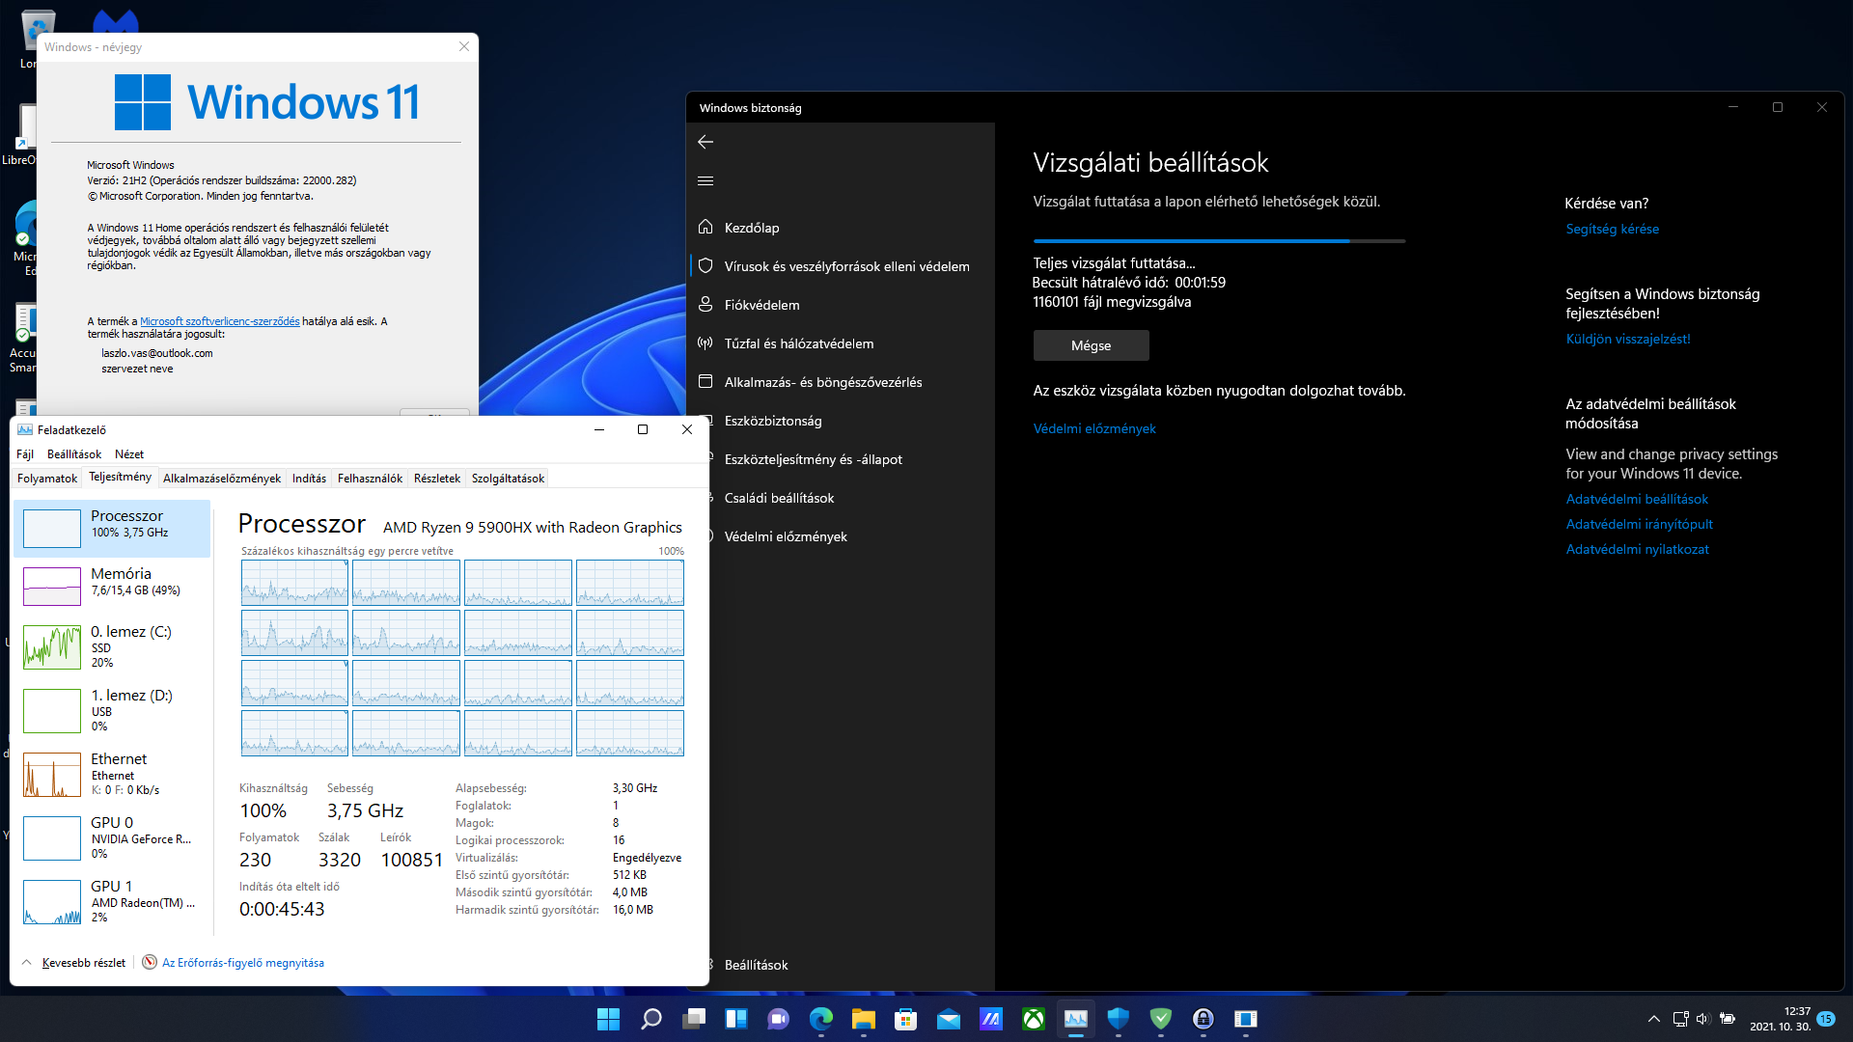The width and height of the screenshot is (1853, 1042).
Task: Open Microsoft Store from taskbar
Action: point(906,1019)
